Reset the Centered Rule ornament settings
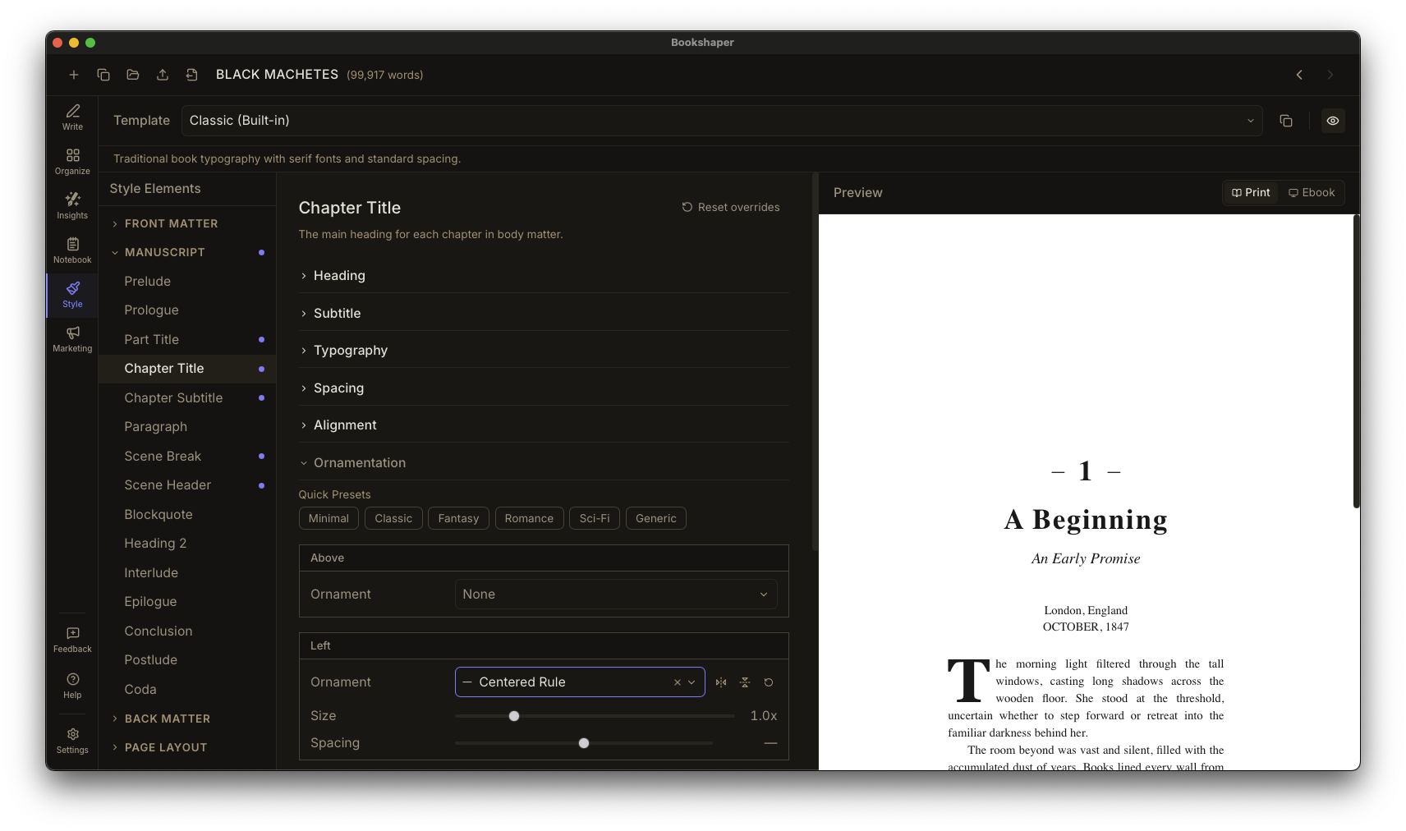1406x831 pixels. pos(768,682)
